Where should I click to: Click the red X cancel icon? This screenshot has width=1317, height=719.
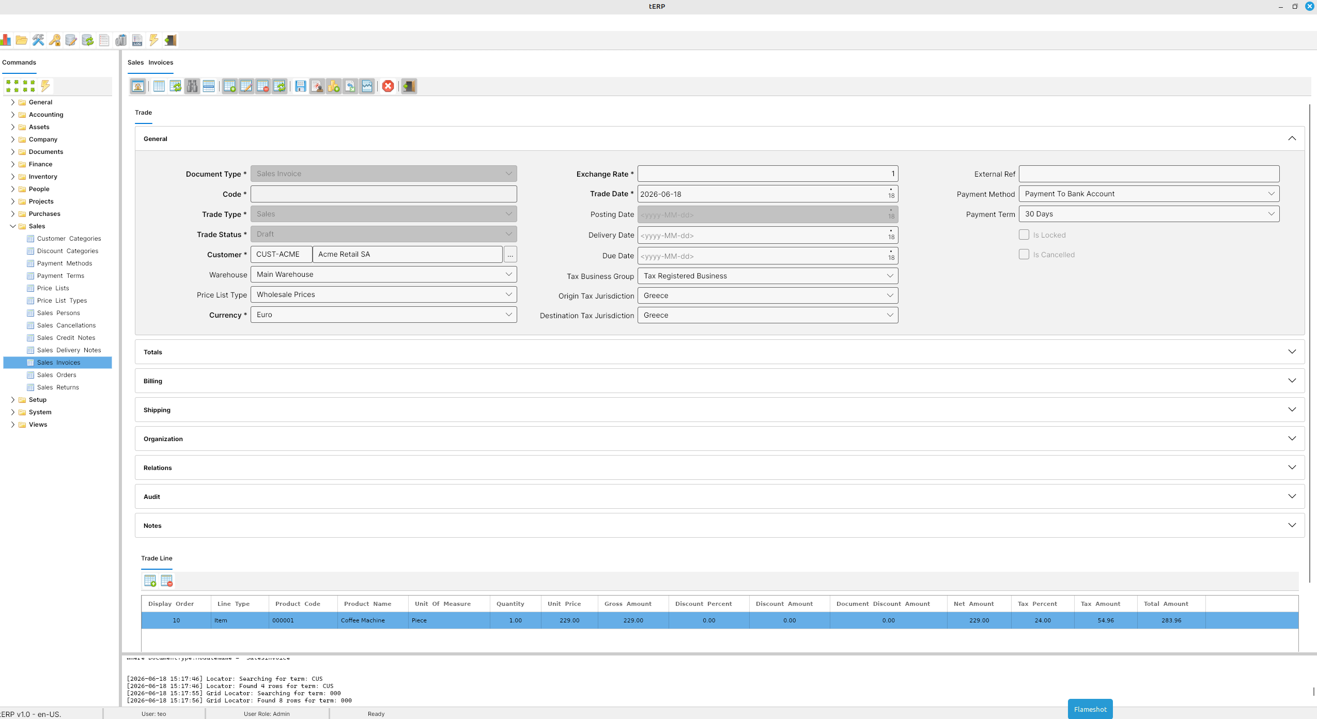(x=388, y=86)
